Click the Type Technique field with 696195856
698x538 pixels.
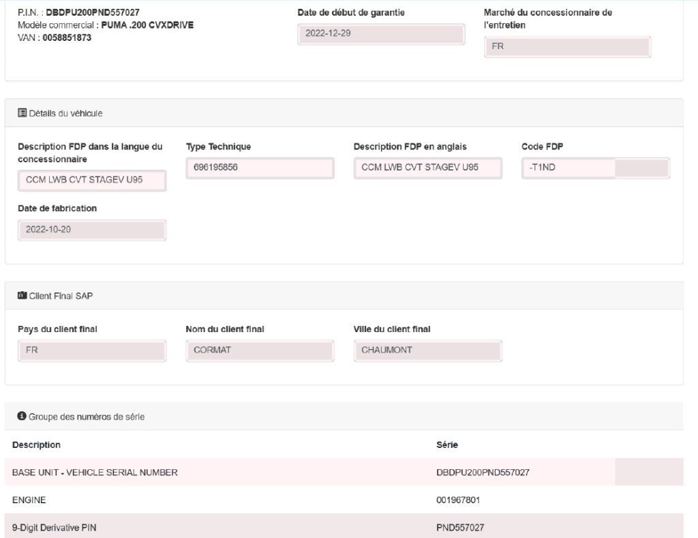coord(260,168)
